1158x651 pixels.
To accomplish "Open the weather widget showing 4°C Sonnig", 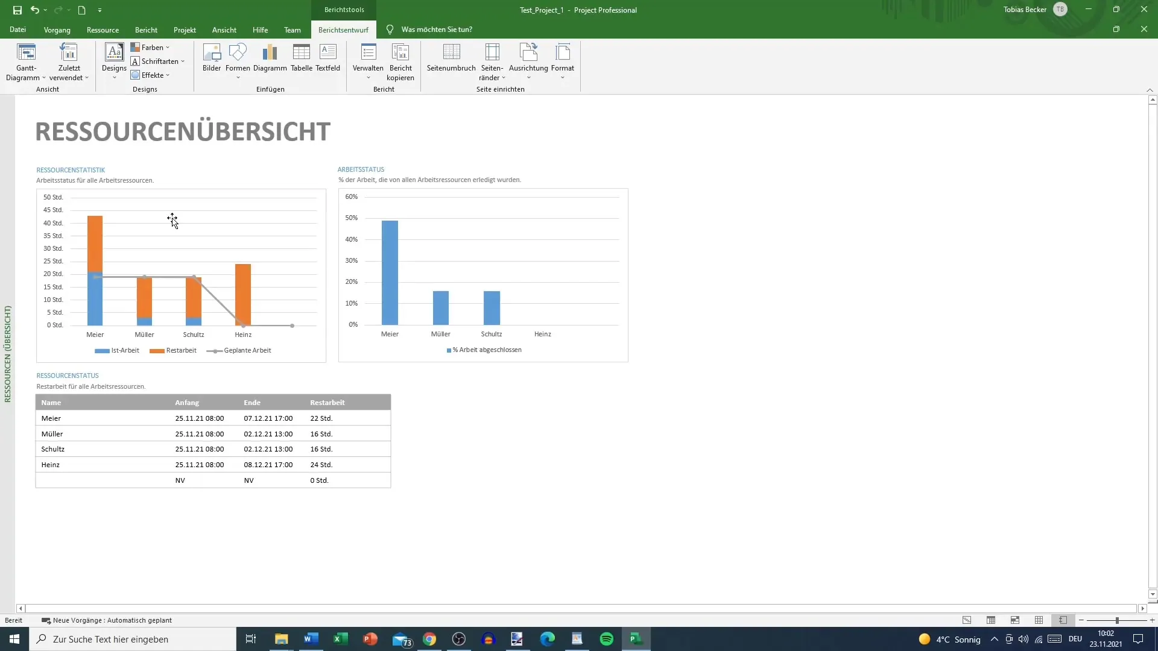I will click(949, 639).
